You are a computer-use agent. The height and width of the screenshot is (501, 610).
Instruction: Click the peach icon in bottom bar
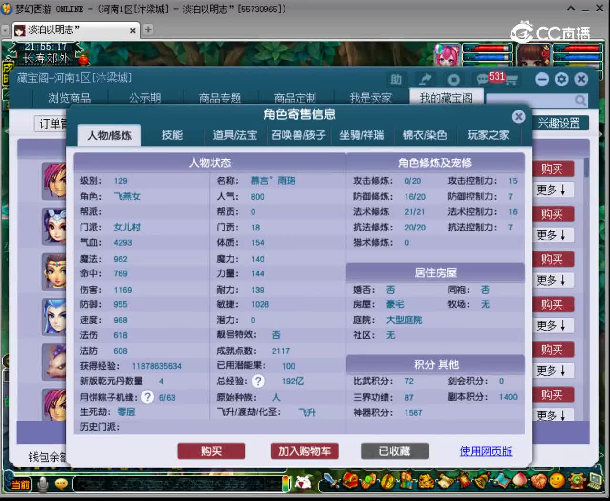coord(519,481)
